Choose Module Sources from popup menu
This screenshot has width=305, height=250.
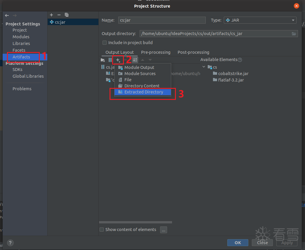143,74
